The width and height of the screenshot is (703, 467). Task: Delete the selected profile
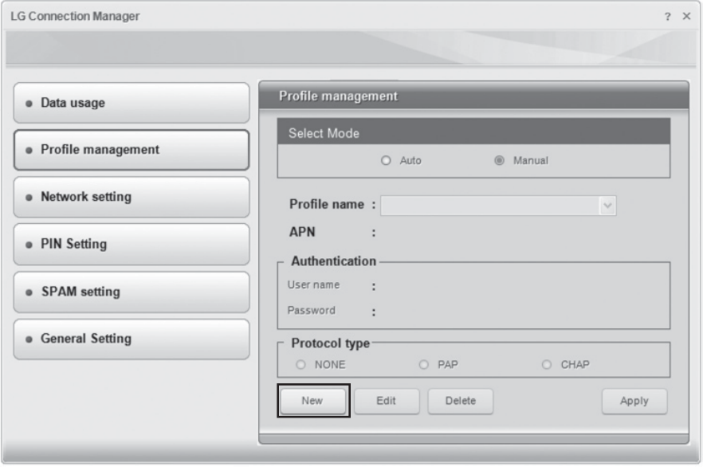pyautogui.click(x=461, y=401)
